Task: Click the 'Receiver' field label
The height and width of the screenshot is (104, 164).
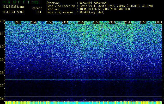Action: point(53,9)
